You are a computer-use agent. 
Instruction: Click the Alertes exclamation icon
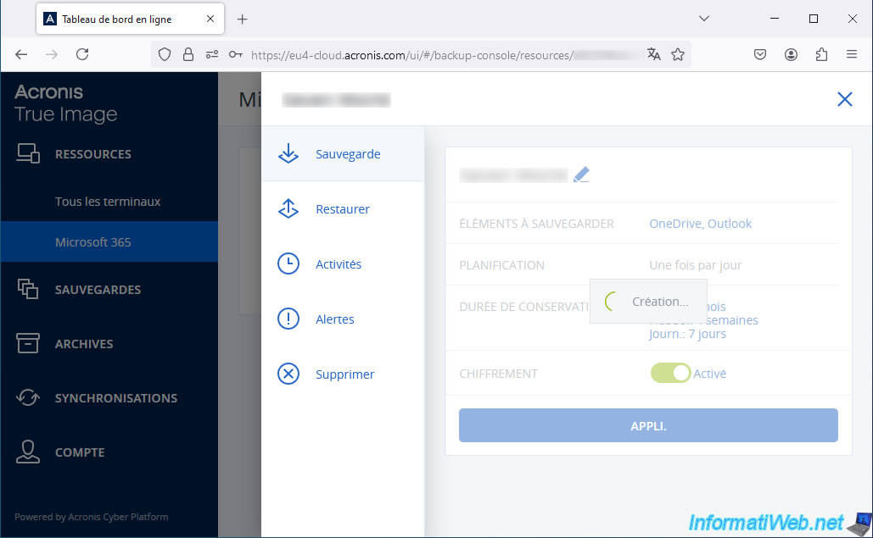click(x=288, y=319)
